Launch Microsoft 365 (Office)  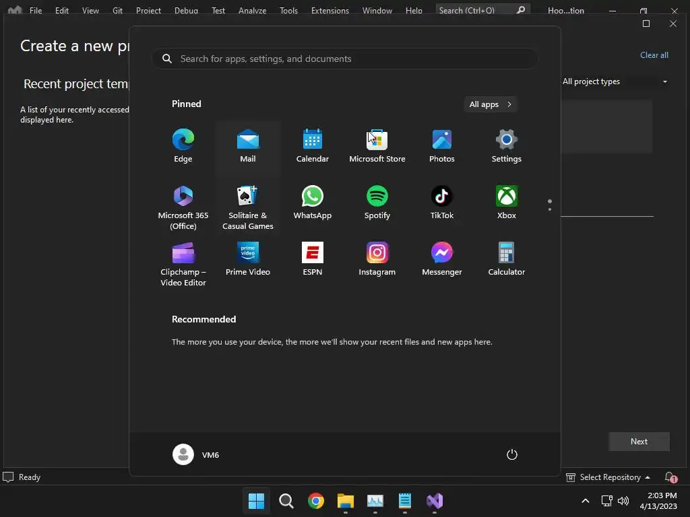(x=183, y=207)
